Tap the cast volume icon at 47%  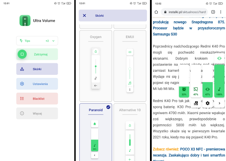coord(196,89)
